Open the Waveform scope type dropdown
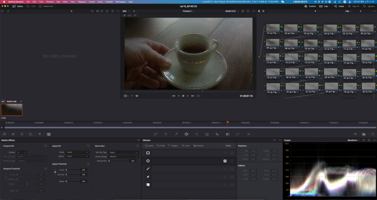This screenshot has width=377, height=200. 353,140
